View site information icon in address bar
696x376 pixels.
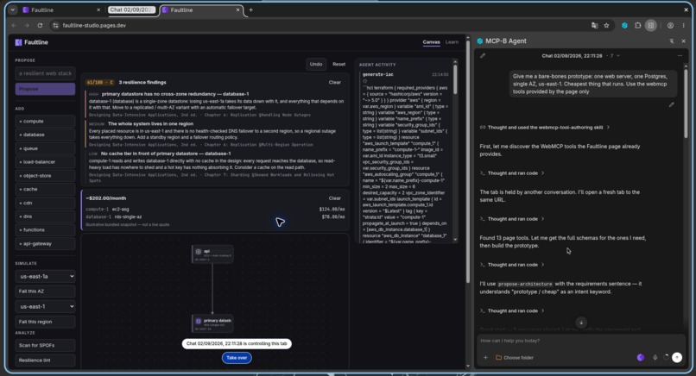[x=55, y=25]
